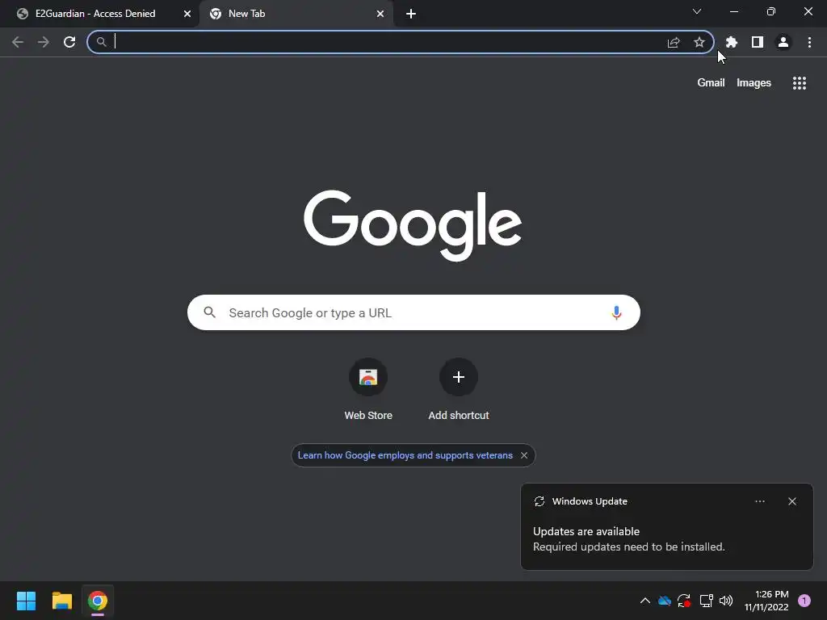
Task: Close the New Tab tab
Action: pyautogui.click(x=380, y=15)
